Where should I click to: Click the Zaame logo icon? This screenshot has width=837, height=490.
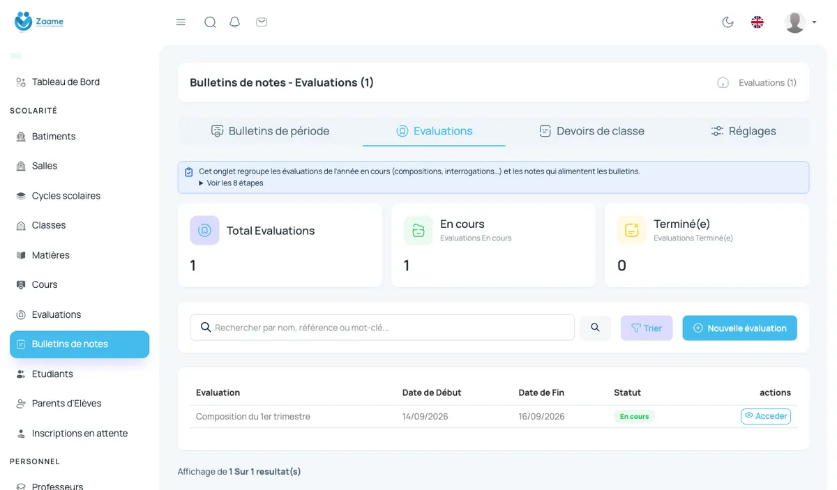click(24, 21)
